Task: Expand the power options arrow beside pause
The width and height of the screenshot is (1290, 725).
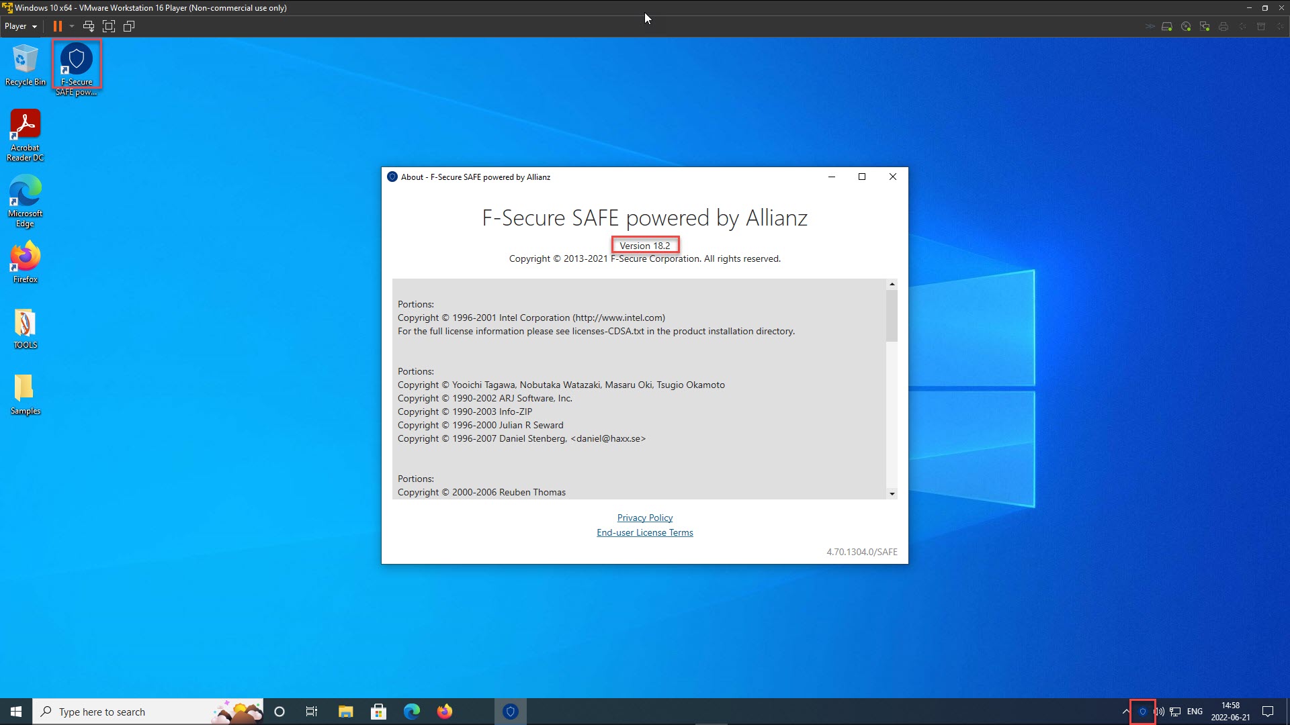Action: click(72, 26)
